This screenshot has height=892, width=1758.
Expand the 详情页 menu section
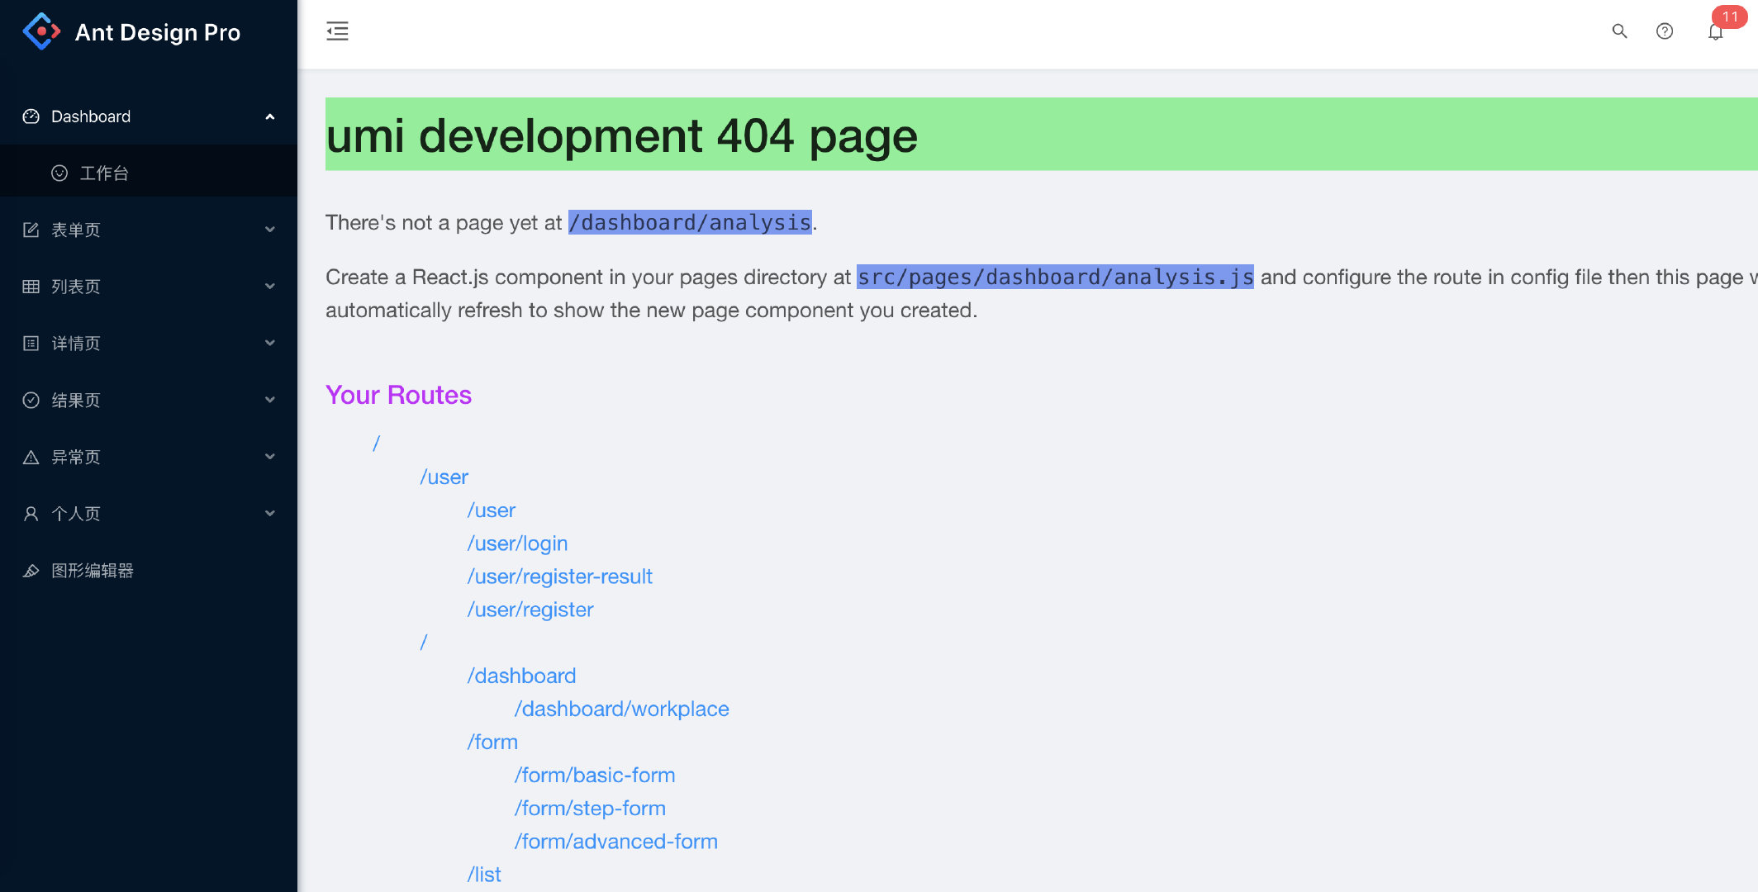(x=269, y=342)
